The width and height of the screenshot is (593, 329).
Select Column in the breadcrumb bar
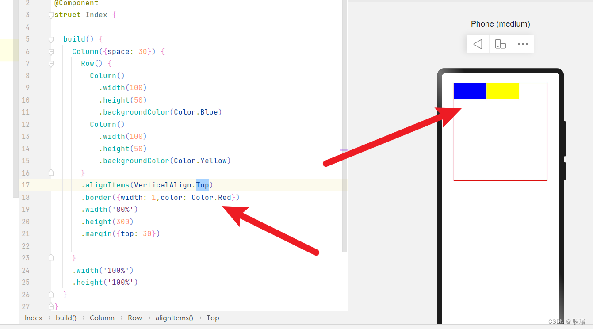tap(102, 318)
